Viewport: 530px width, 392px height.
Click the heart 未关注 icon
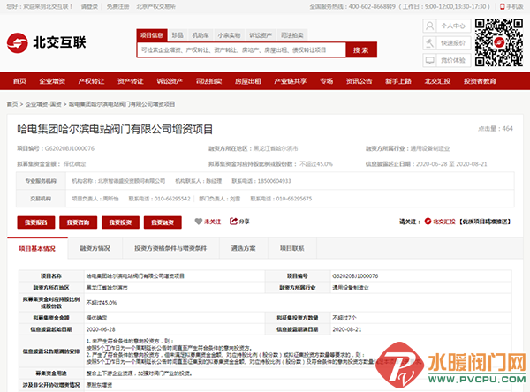pyautogui.click(x=199, y=222)
